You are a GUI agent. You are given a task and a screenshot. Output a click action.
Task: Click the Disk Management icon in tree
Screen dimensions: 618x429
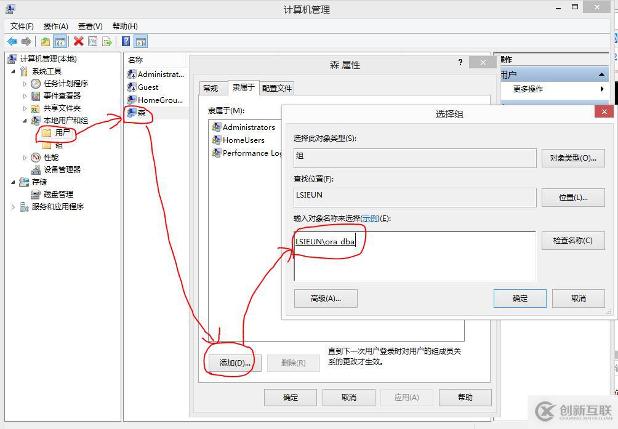coord(36,194)
